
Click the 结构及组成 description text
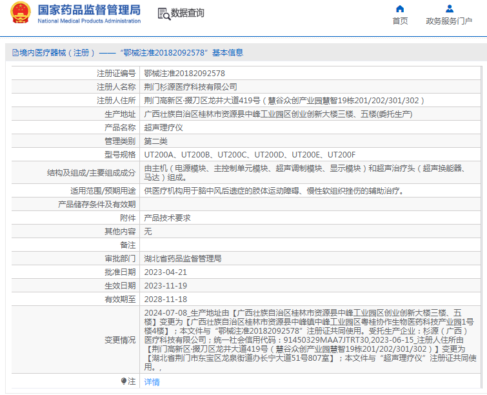point(304,173)
